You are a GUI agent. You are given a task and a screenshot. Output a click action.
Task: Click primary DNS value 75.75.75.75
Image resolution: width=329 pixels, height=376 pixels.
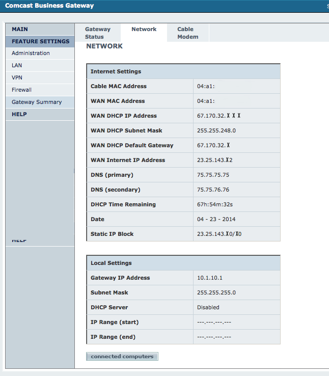(x=213, y=175)
